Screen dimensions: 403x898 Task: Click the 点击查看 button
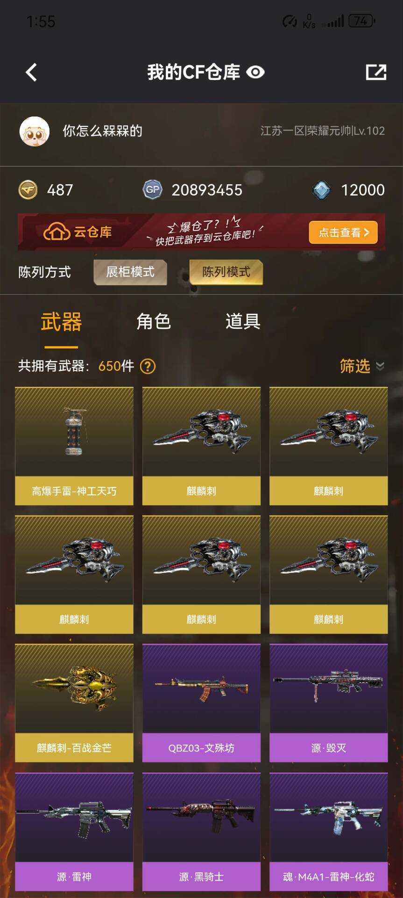tap(343, 232)
